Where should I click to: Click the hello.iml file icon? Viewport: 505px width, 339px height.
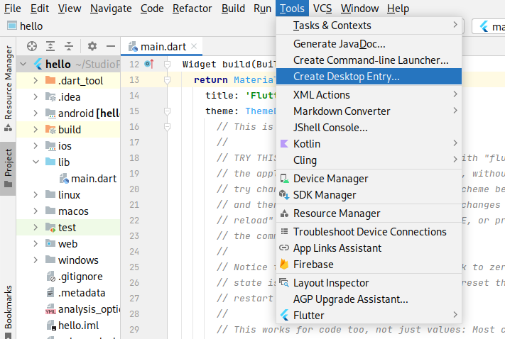point(52,325)
